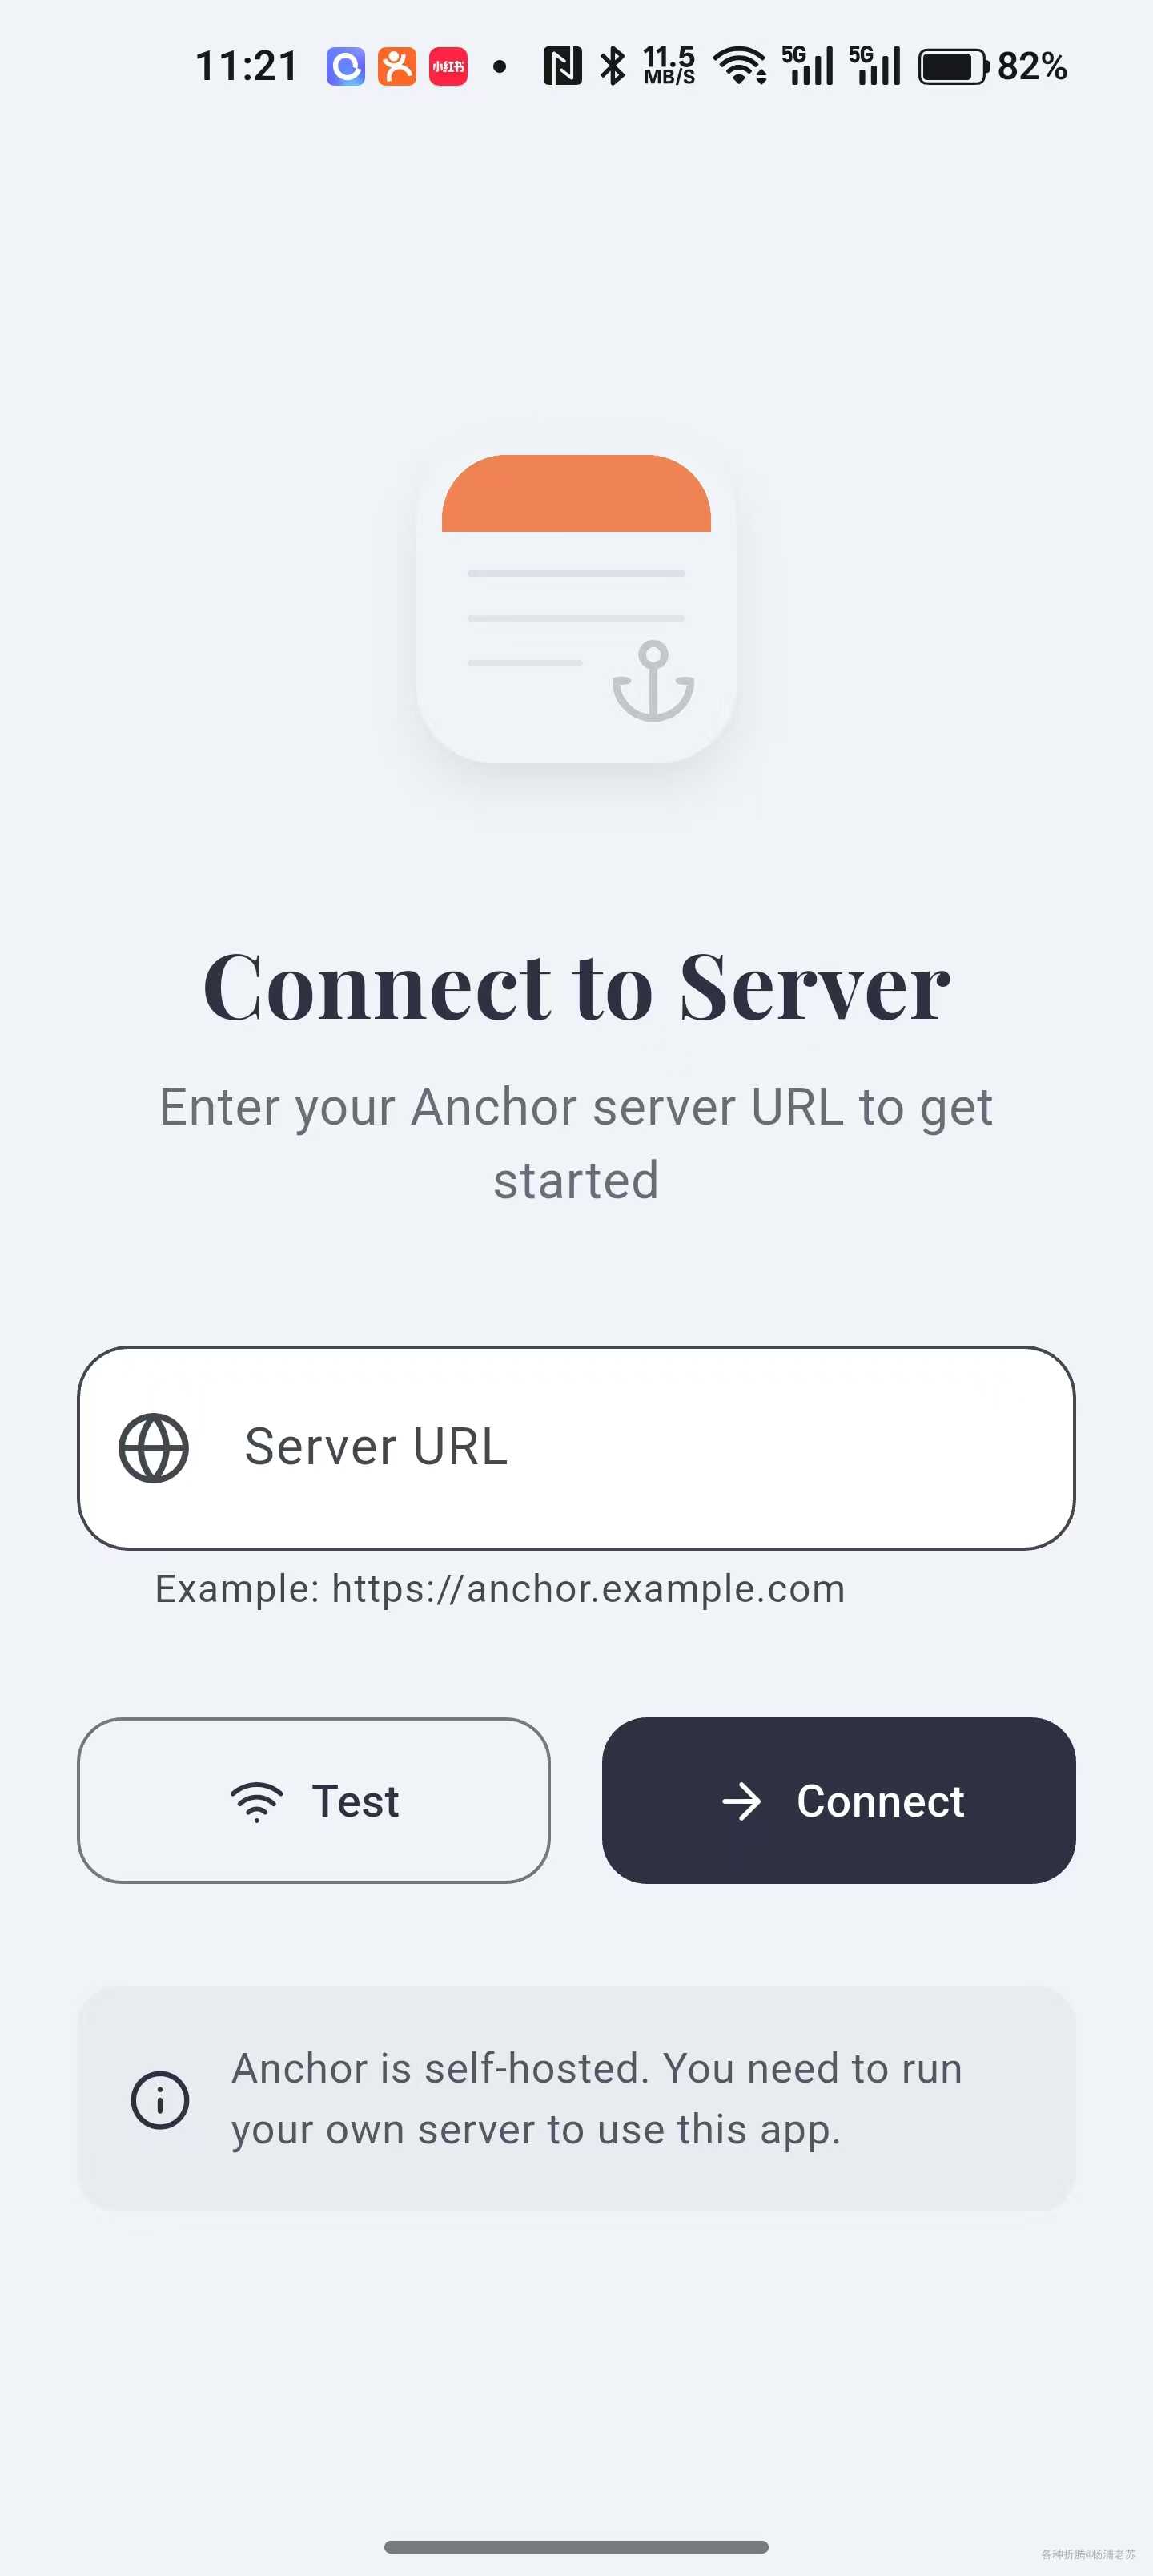Image resolution: width=1153 pixels, height=2576 pixels.
Task: Tap the Wi-Fi signal status icon
Action: click(740, 67)
